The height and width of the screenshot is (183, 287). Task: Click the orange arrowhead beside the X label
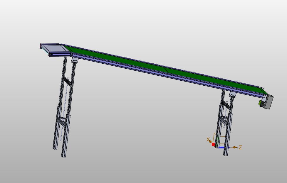click(x=210, y=141)
